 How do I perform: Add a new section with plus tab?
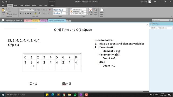[x=68, y=21]
